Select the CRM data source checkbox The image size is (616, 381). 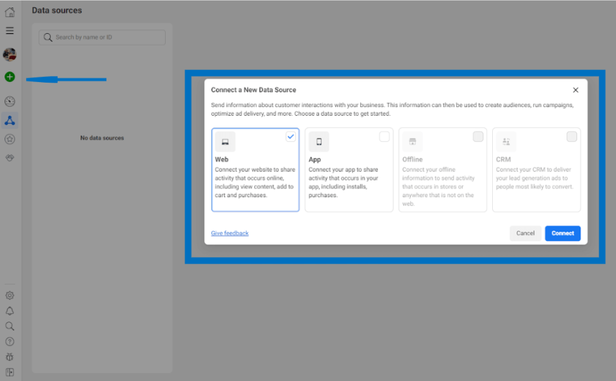tap(571, 136)
